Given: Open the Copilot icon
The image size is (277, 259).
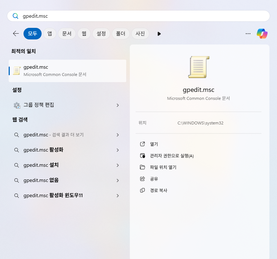Looking at the screenshot, I should point(262,34).
